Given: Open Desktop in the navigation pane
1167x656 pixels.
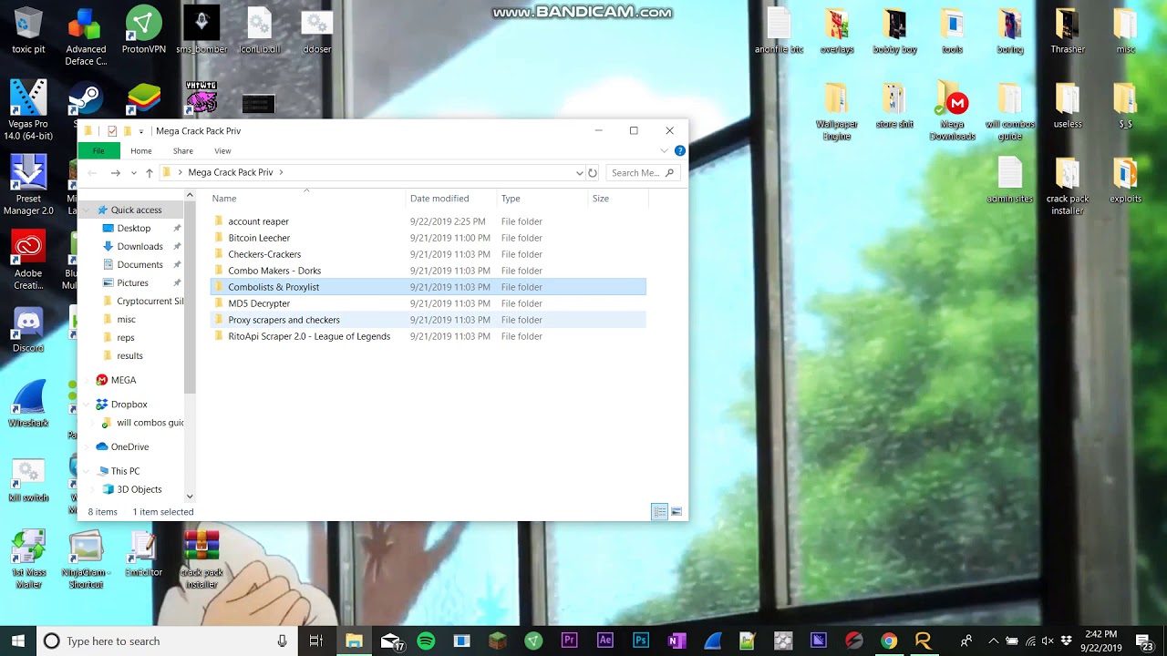Looking at the screenshot, I should 133,229.
